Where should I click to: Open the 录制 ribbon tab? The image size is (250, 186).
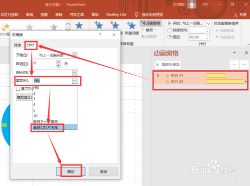tap(58, 15)
